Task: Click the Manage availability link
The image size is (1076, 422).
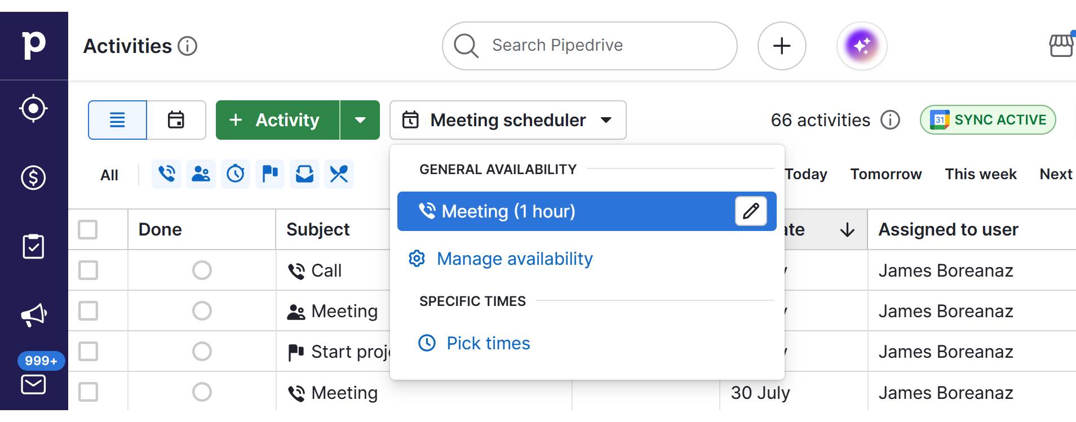Action: [514, 259]
